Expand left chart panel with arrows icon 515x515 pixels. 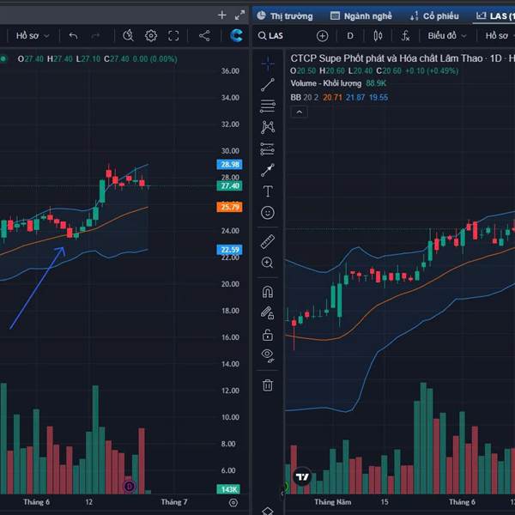tap(239, 15)
